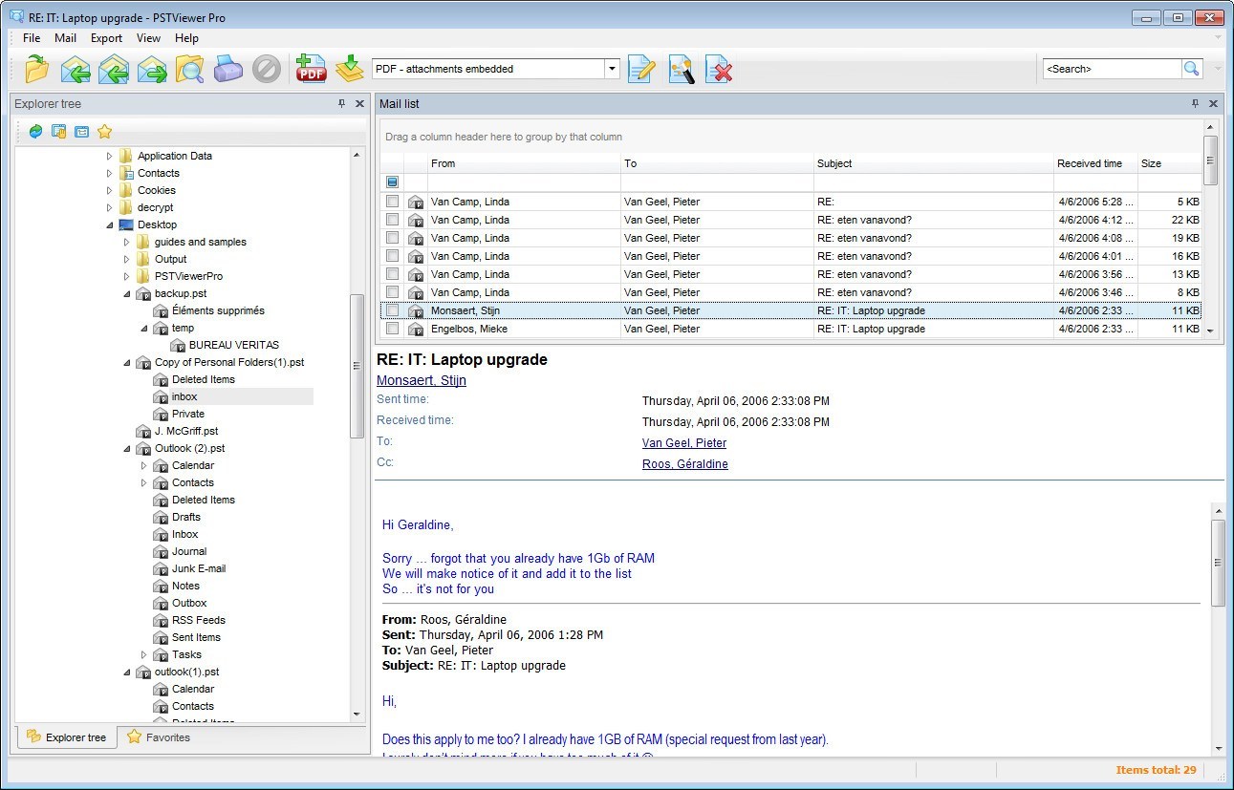
Task: Check the box for the 22 KB email
Action: coord(392,220)
